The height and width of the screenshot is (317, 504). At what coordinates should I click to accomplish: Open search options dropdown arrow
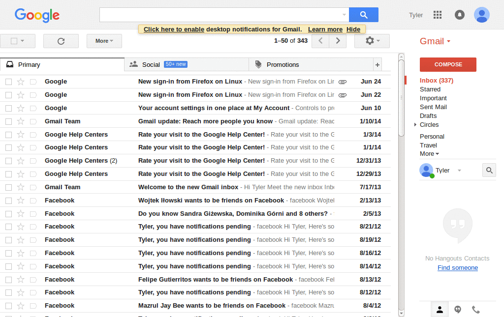(x=344, y=15)
